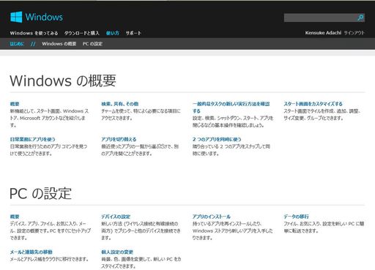Open the 'アプリを切り替える' link
The height and width of the screenshot is (270, 375).
point(119,139)
